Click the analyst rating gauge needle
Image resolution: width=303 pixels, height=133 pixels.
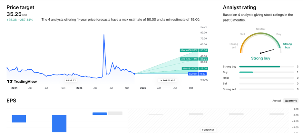coord(267,51)
